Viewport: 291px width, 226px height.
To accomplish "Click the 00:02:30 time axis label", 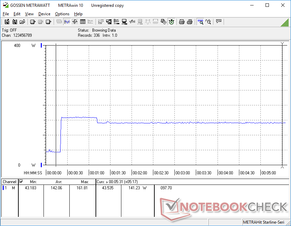I will tap(161, 173).
